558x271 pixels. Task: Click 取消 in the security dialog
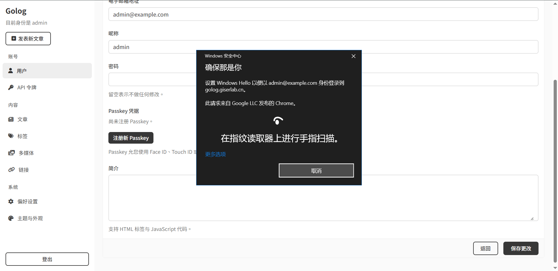pyautogui.click(x=316, y=171)
